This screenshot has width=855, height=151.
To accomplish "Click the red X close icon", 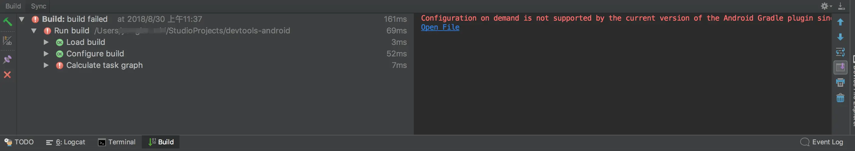I will click(x=7, y=75).
